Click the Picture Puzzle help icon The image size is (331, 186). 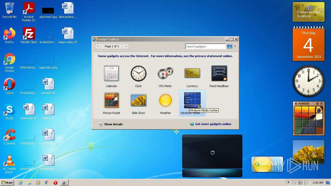click(318, 104)
